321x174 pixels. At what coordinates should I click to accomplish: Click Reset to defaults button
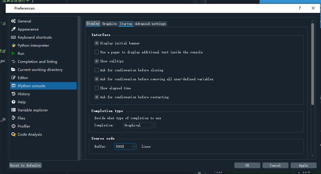[x=25, y=165]
